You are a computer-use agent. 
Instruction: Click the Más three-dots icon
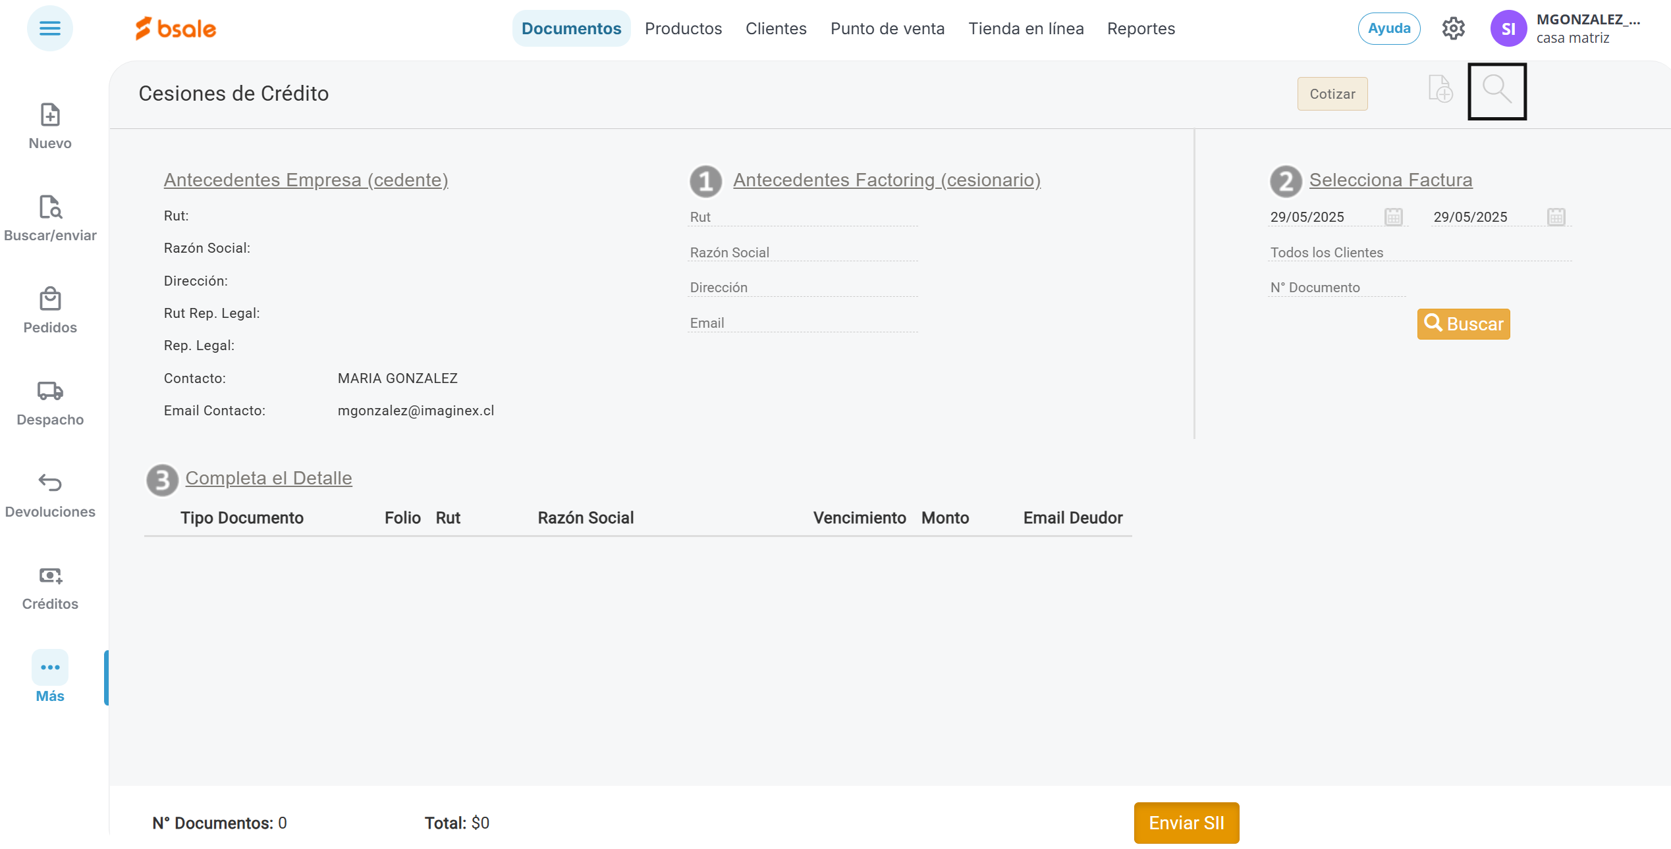click(x=50, y=667)
